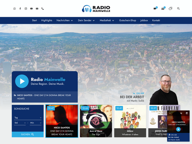This screenshot has height=144, width=192.
Task: Click the 10:41 time badge
Action: click(119, 108)
